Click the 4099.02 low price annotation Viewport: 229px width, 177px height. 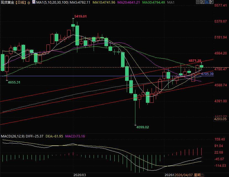tap(143, 127)
